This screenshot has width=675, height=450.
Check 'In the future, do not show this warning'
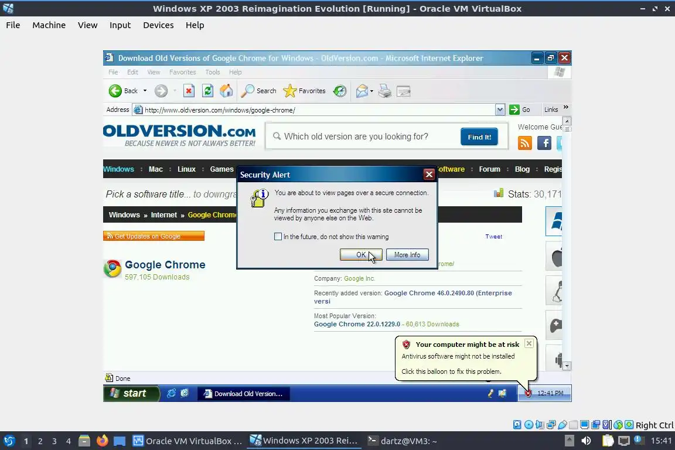tap(278, 236)
